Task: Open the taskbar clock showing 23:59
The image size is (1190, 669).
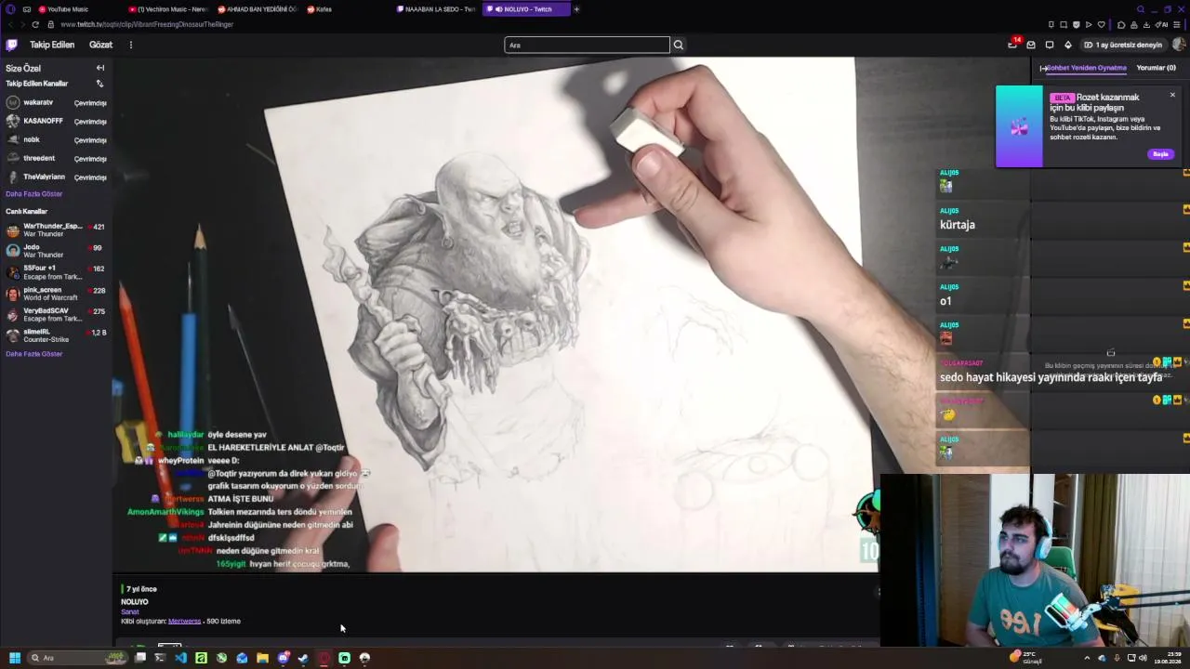Action: tap(1168, 658)
